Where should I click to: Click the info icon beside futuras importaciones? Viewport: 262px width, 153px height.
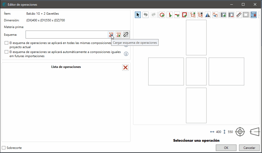(x=126, y=54)
